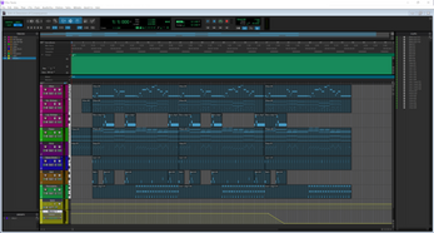Click the volume automation breakpoint on the master track
The width and height of the screenshot is (434, 233).
pos(268,213)
